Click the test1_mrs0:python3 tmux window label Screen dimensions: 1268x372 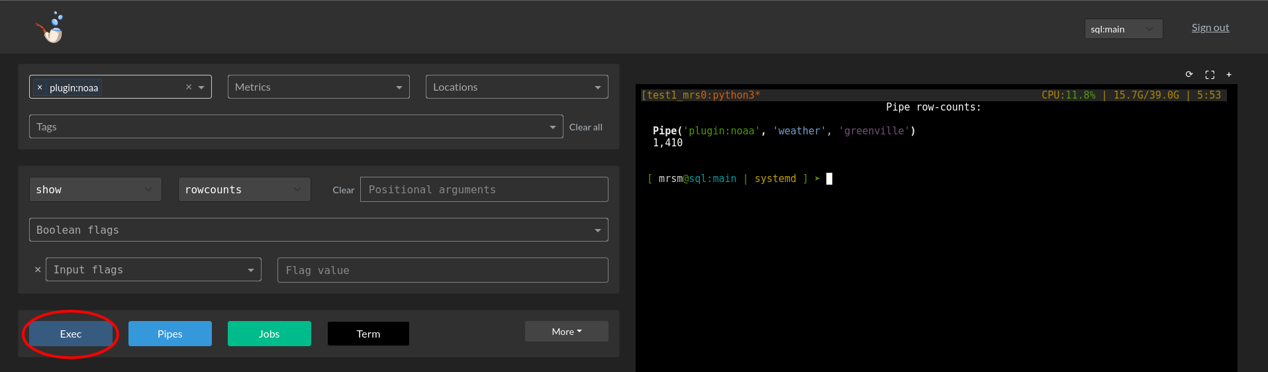click(701, 95)
